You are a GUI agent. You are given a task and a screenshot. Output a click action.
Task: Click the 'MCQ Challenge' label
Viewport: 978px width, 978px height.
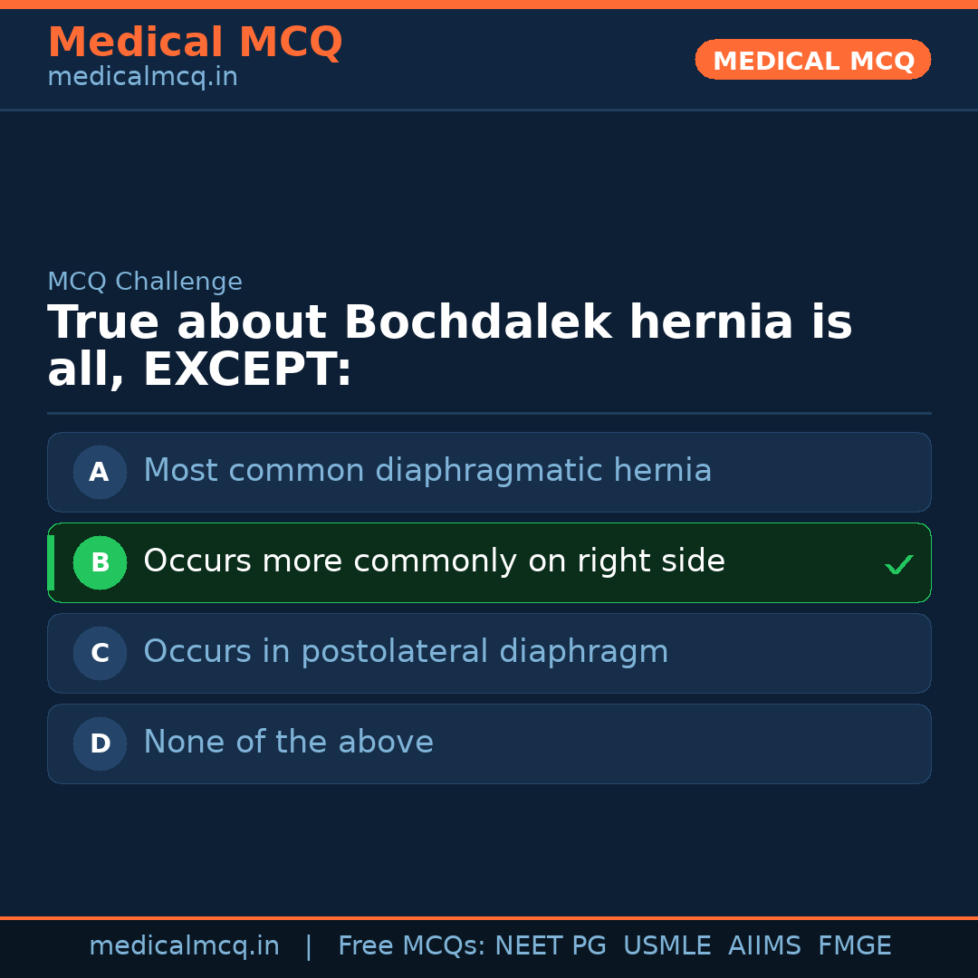pyautogui.click(x=145, y=282)
